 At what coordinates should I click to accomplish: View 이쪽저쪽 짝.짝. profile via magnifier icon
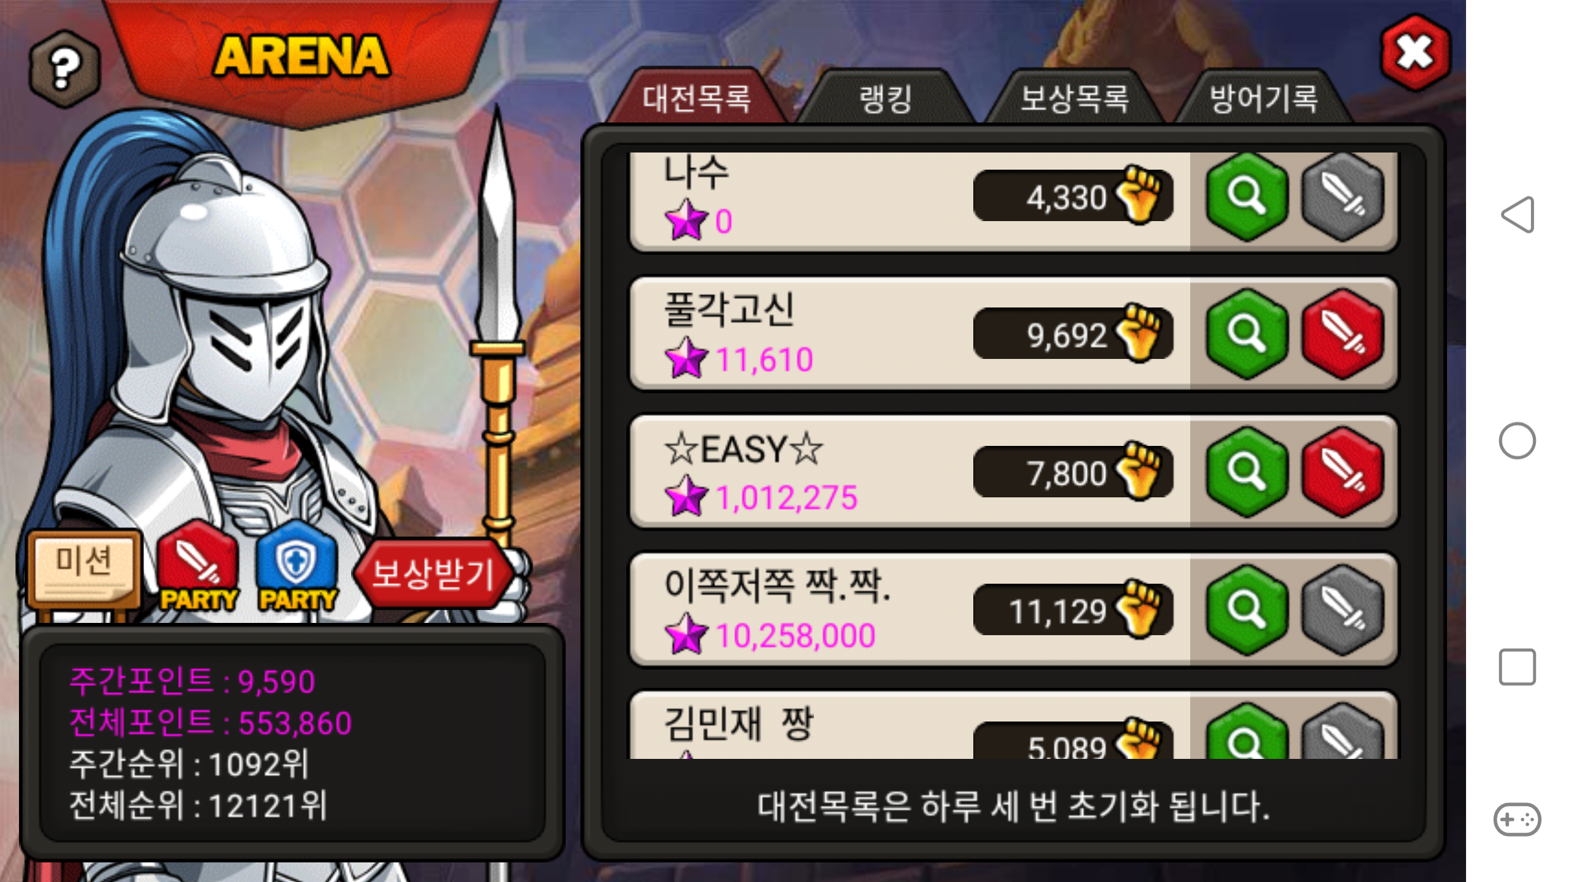pyautogui.click(x=1247, y=609)
